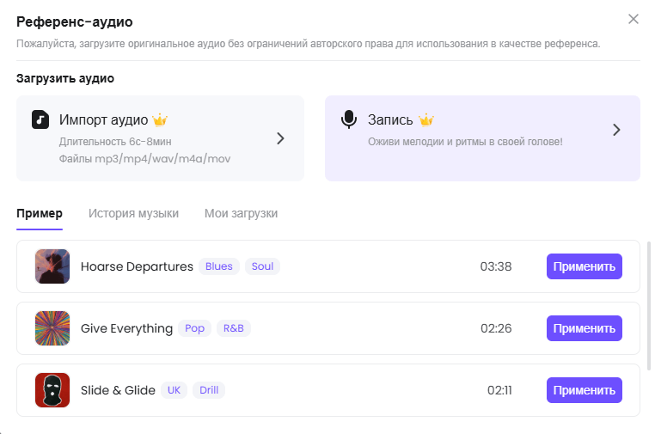Click the Файлы mp3/mp4/wav/m4a/mov text
Viewport: 655px width, 434px height.
click(144, 159)
